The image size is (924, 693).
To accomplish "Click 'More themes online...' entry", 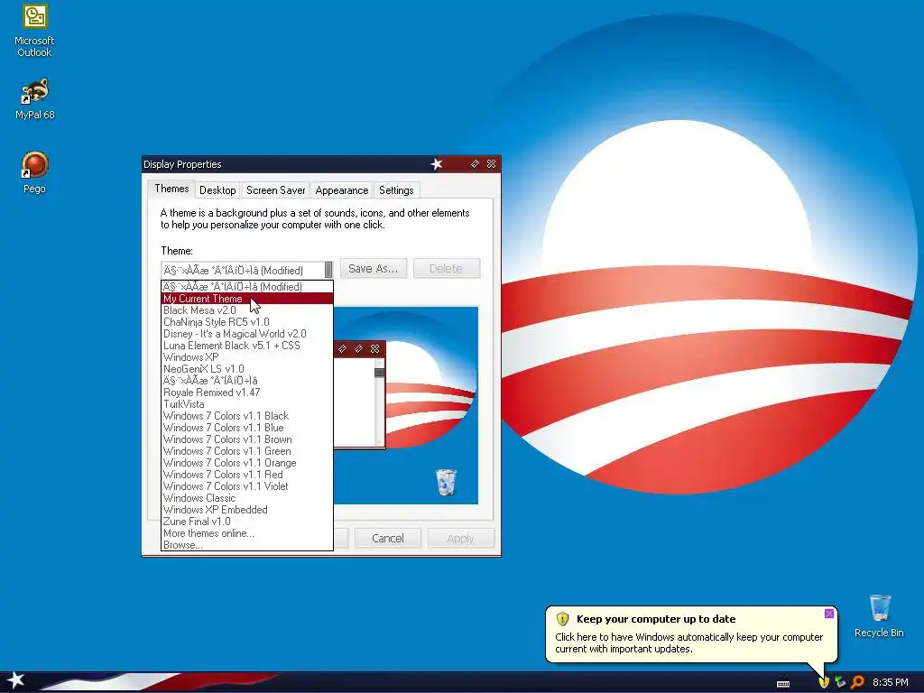I will pos(247,533).
